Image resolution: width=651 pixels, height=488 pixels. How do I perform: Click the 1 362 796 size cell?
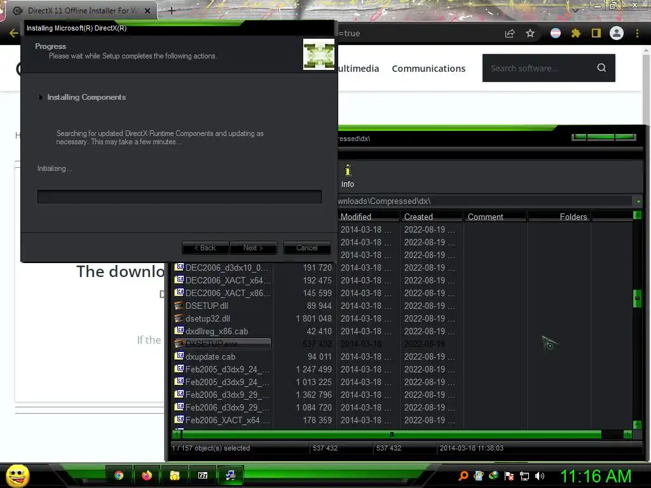314,395
